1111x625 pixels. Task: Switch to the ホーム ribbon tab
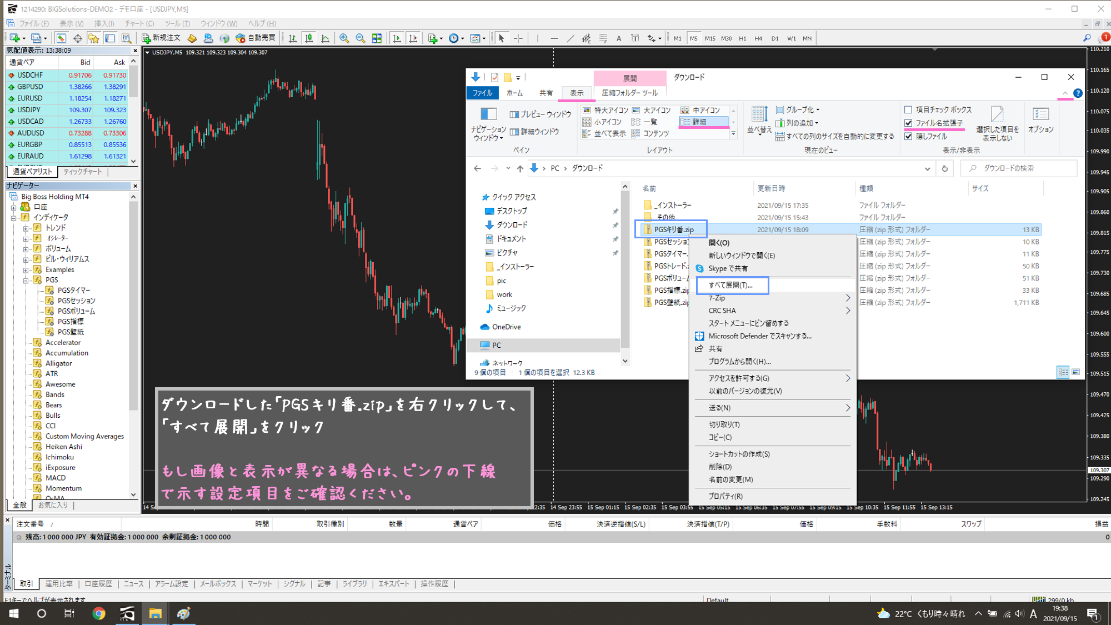click(x=514, y=93)
